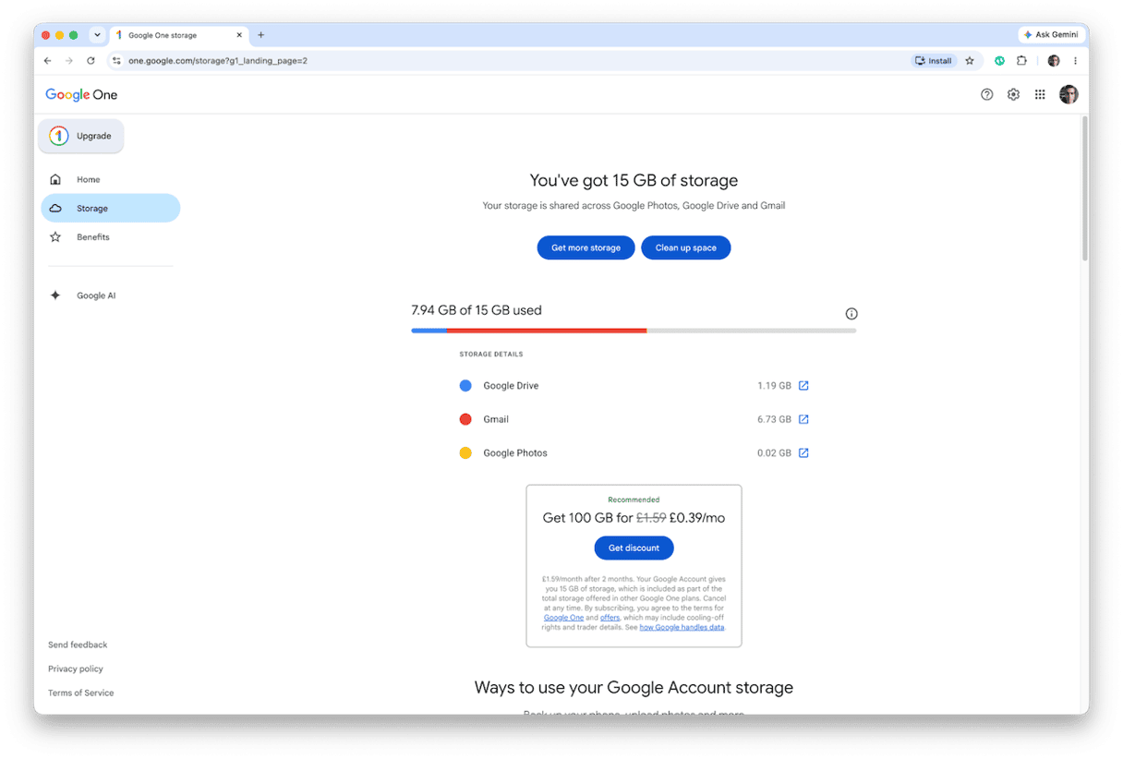Screen dimensions: 1123x759
Task: Click the yellow Google Photos color dot
Action: 465,452
